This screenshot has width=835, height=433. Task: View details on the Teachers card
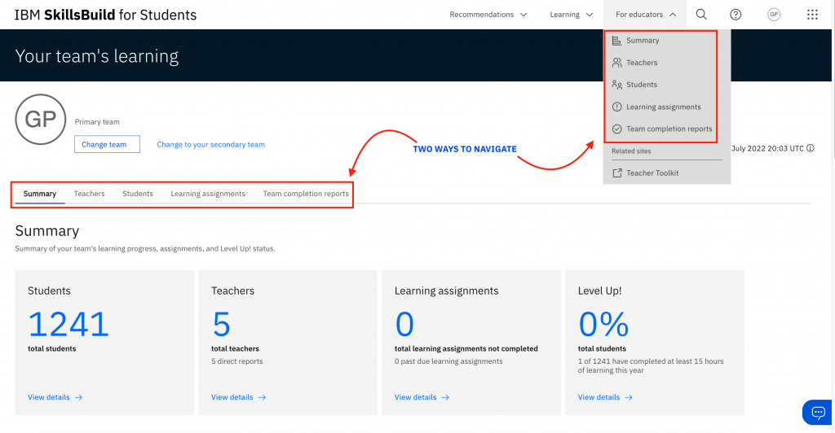click(238, 397)
